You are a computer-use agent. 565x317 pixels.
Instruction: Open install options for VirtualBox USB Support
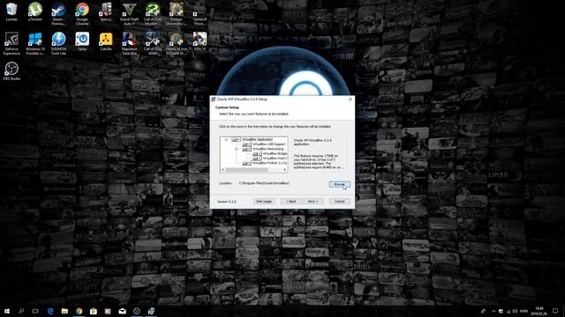(246, 144)
